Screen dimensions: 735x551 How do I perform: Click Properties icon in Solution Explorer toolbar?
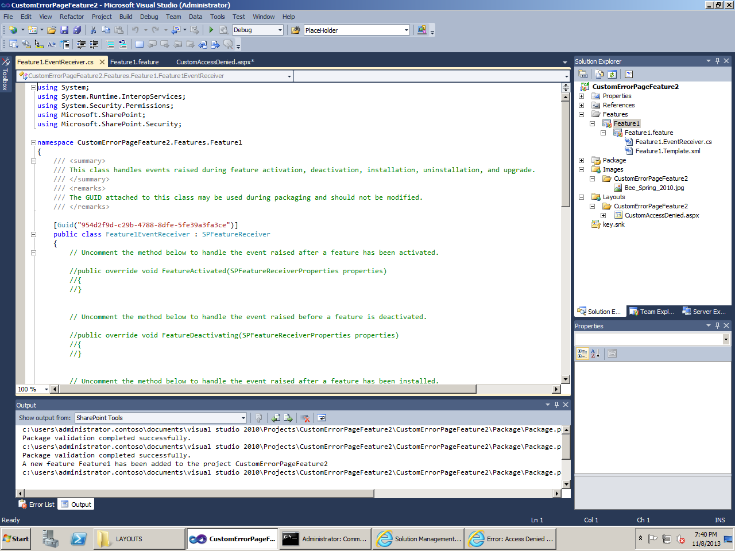point(583,74)
